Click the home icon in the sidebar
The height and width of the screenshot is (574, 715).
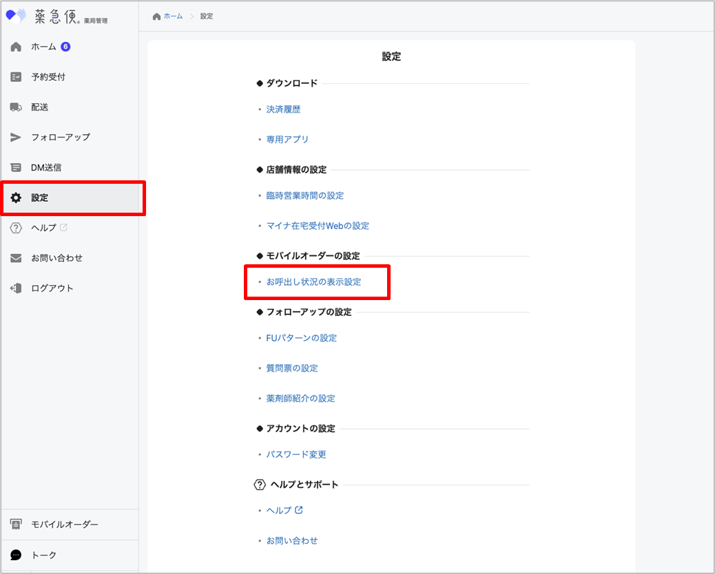click(16, 47)
